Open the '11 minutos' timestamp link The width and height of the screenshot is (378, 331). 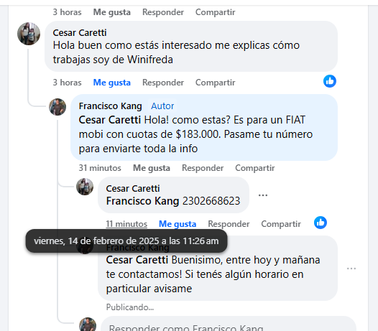(126, 224)
